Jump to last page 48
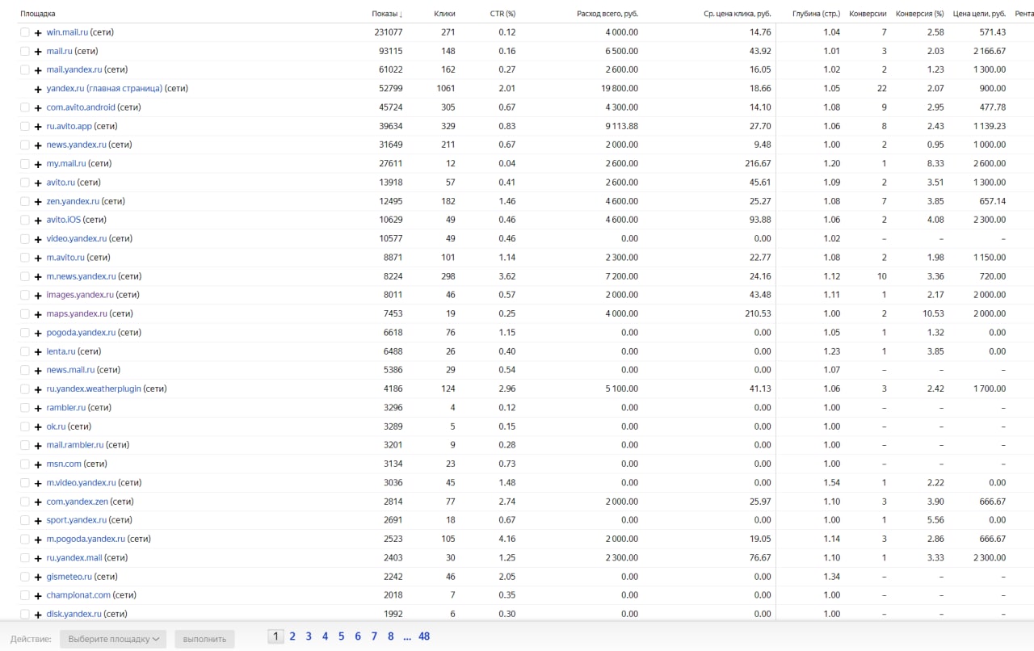This screenshot has width=1034, height=651. (424, 636)
